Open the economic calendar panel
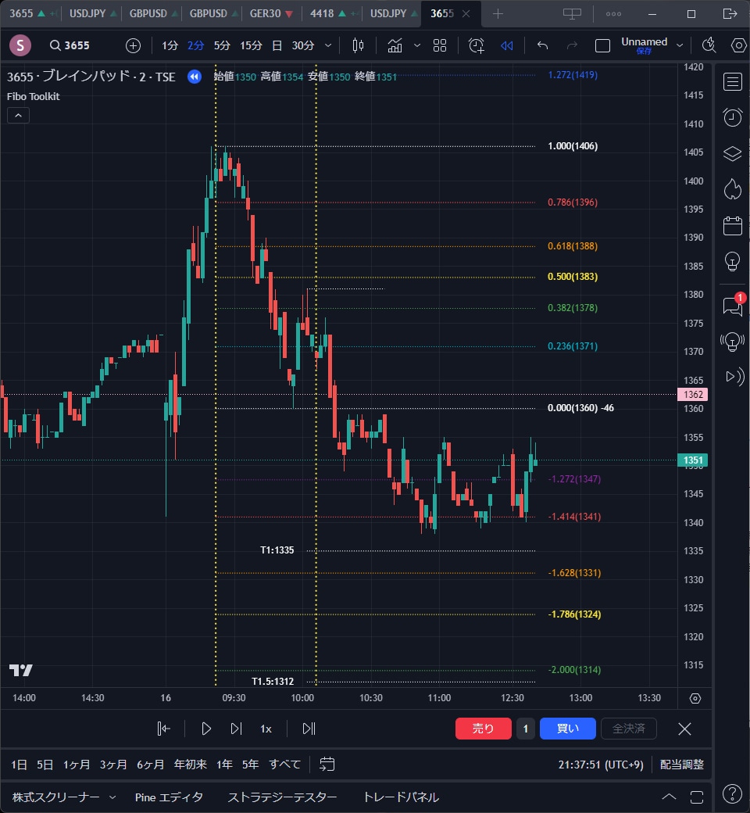Image resolution: width=750 pixels, height=813 pixels. coord(732,226)
